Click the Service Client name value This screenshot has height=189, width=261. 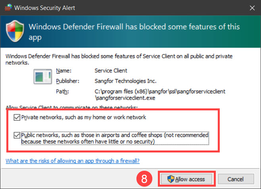[x=111, y=71]
